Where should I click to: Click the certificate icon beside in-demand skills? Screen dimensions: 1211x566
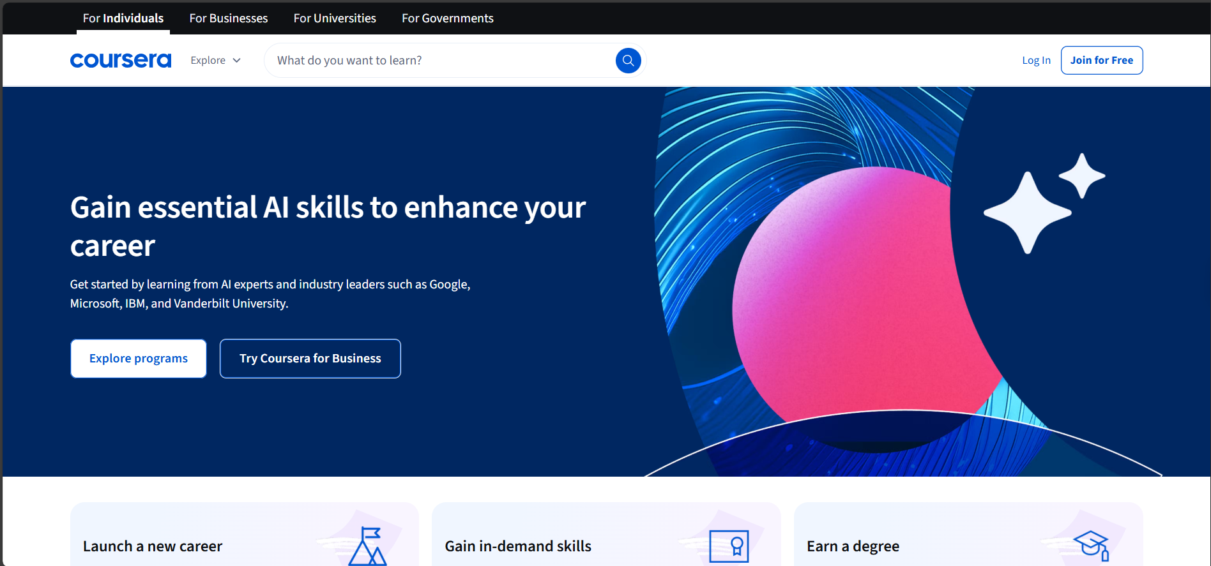(729, 546)
